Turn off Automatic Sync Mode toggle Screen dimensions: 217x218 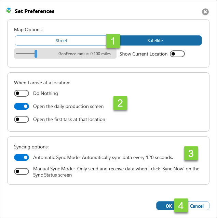tap(21, 157)
